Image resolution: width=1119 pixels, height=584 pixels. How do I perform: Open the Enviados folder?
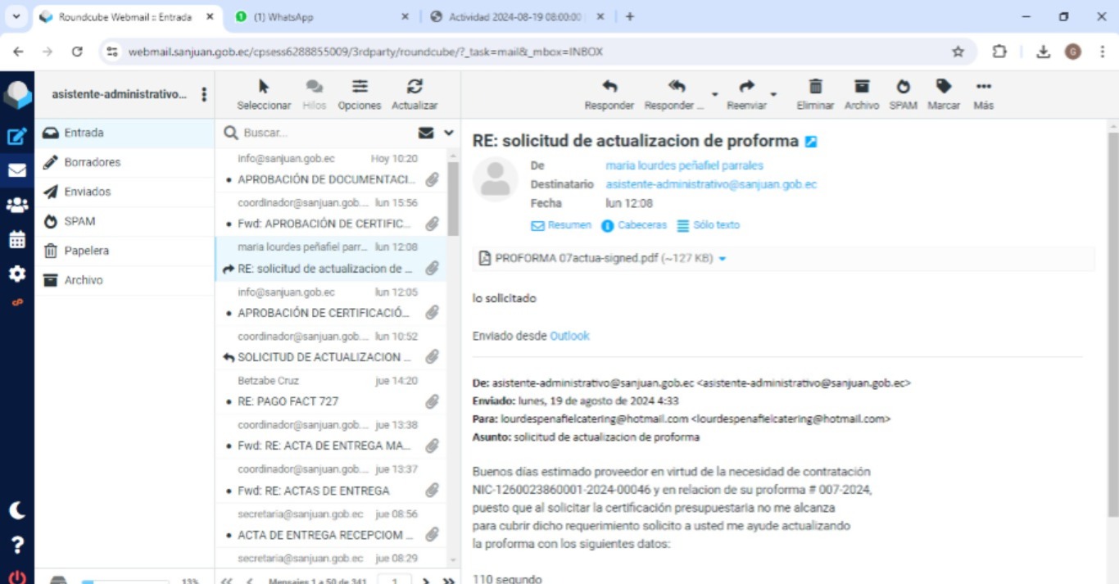coord(88,192)
